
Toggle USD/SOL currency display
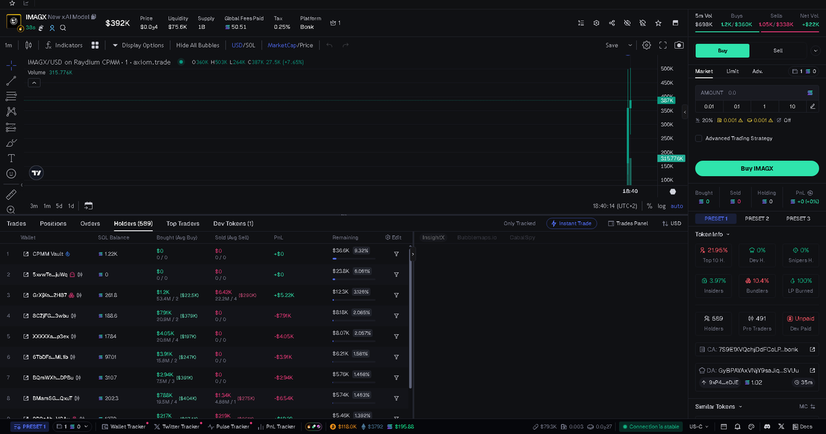click(243, 45)
